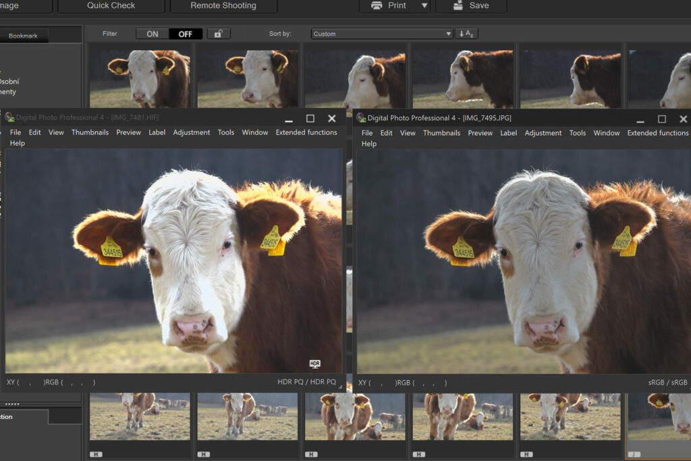
Task: Click the HDR badge on the HIF preview
Action: [314, 364]
